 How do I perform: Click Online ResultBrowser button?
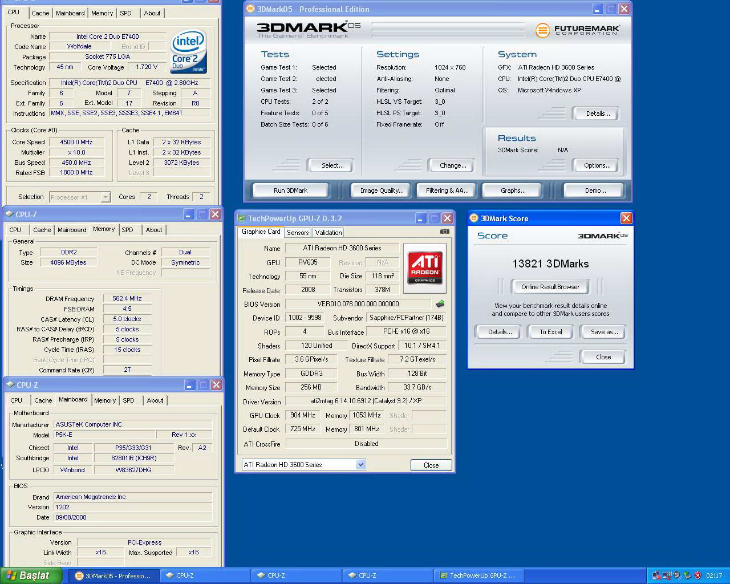[x=550, y=287]
